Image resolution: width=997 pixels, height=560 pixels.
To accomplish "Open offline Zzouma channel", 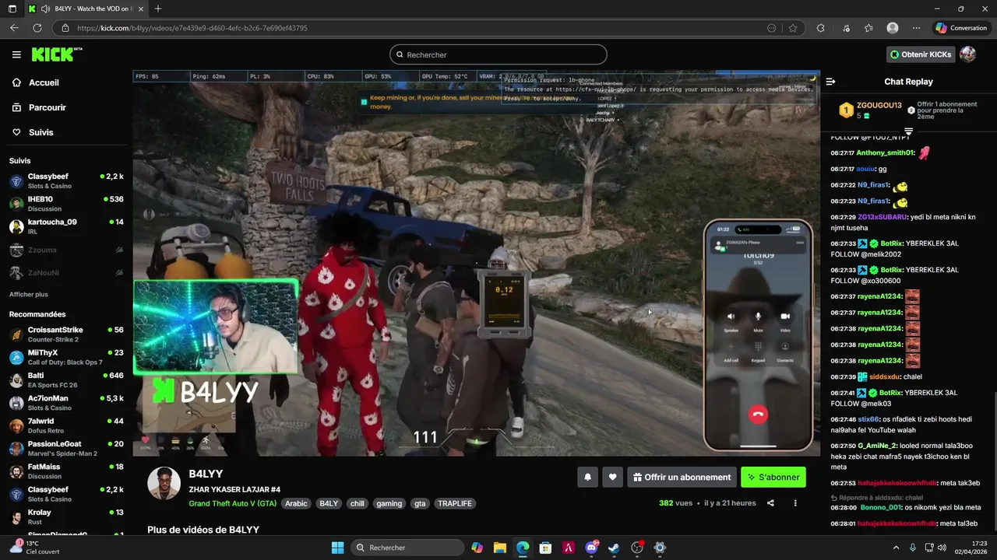I will (66, 250).
